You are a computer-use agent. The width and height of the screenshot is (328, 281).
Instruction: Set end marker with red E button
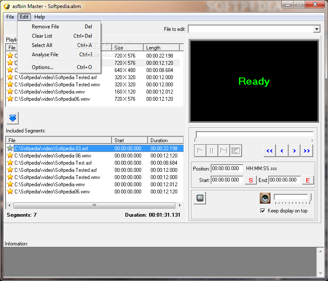(308, 180)
